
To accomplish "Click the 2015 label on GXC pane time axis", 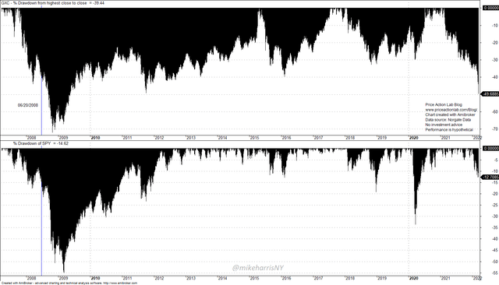I will click(x=254, y=138).
